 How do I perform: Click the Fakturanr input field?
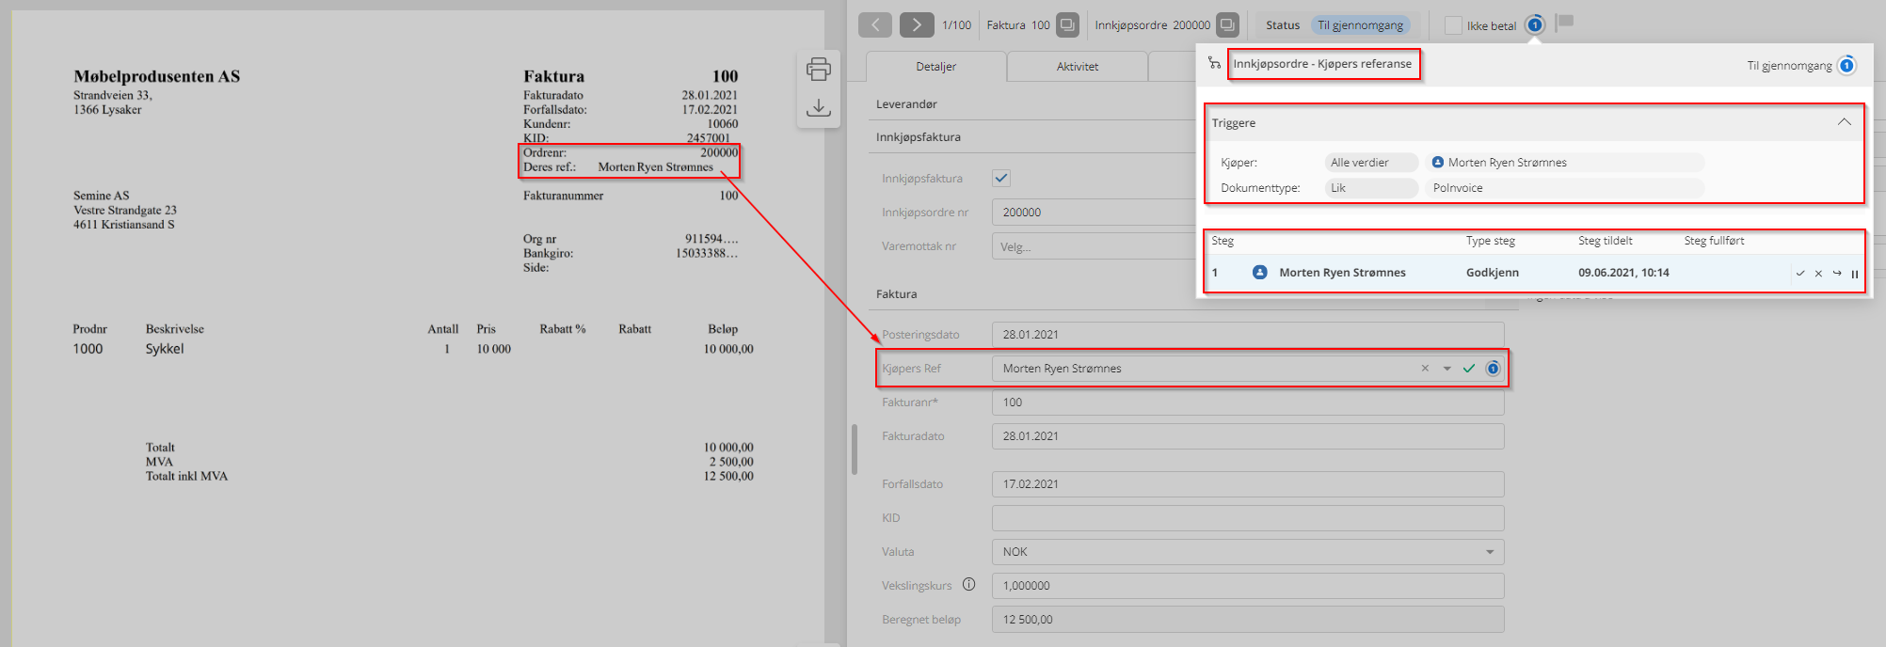(x=1247, y=402)
